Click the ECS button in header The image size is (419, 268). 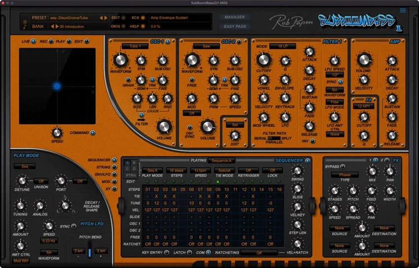[x=143, y=18]
